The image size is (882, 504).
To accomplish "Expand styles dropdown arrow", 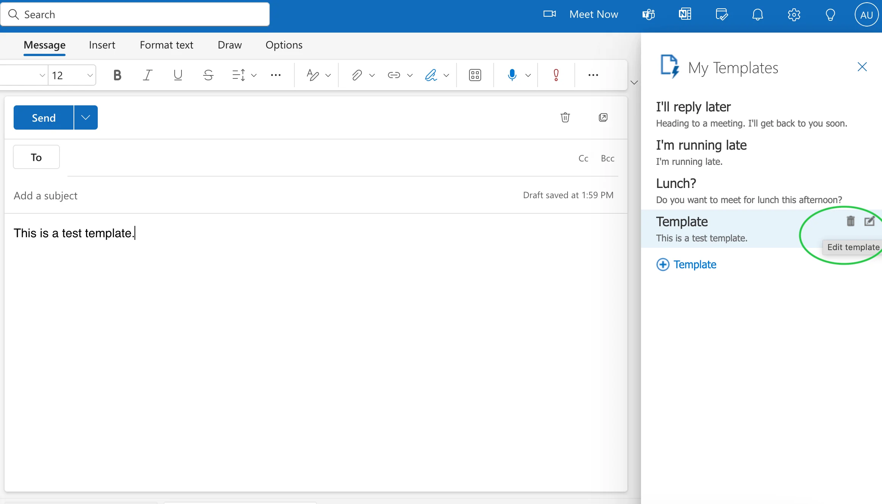I will 328,75.
